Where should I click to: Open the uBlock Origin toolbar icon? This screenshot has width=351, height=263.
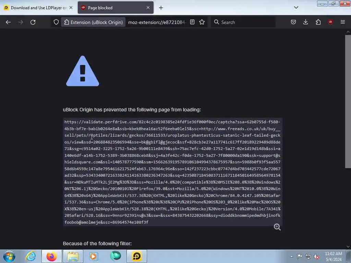pos(330,22)
